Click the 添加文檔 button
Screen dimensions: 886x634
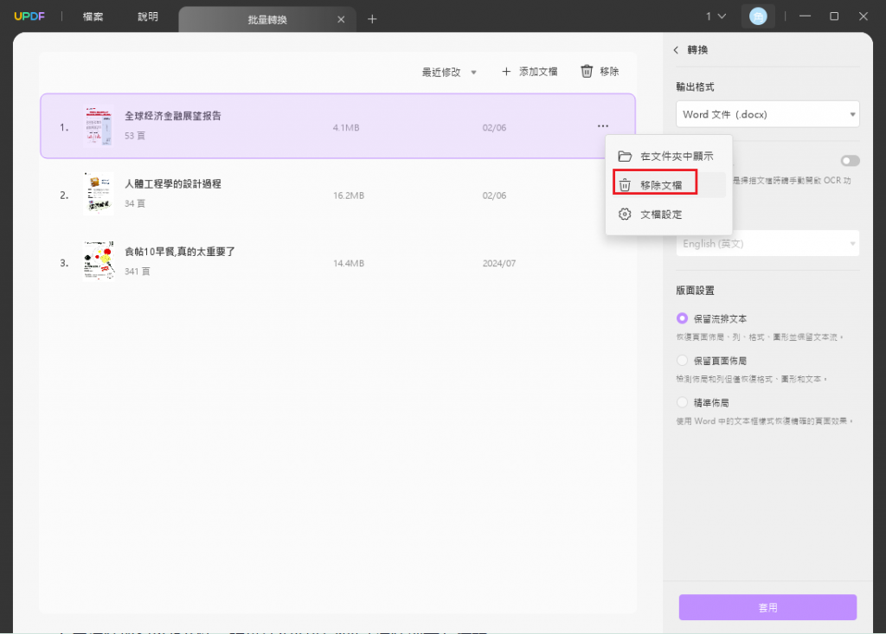[530, 72]
